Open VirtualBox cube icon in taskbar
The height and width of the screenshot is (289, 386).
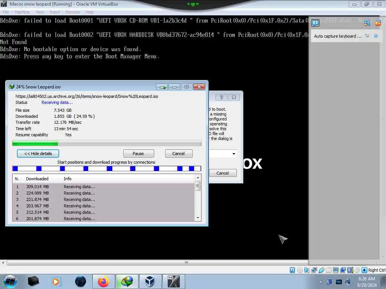150,281
